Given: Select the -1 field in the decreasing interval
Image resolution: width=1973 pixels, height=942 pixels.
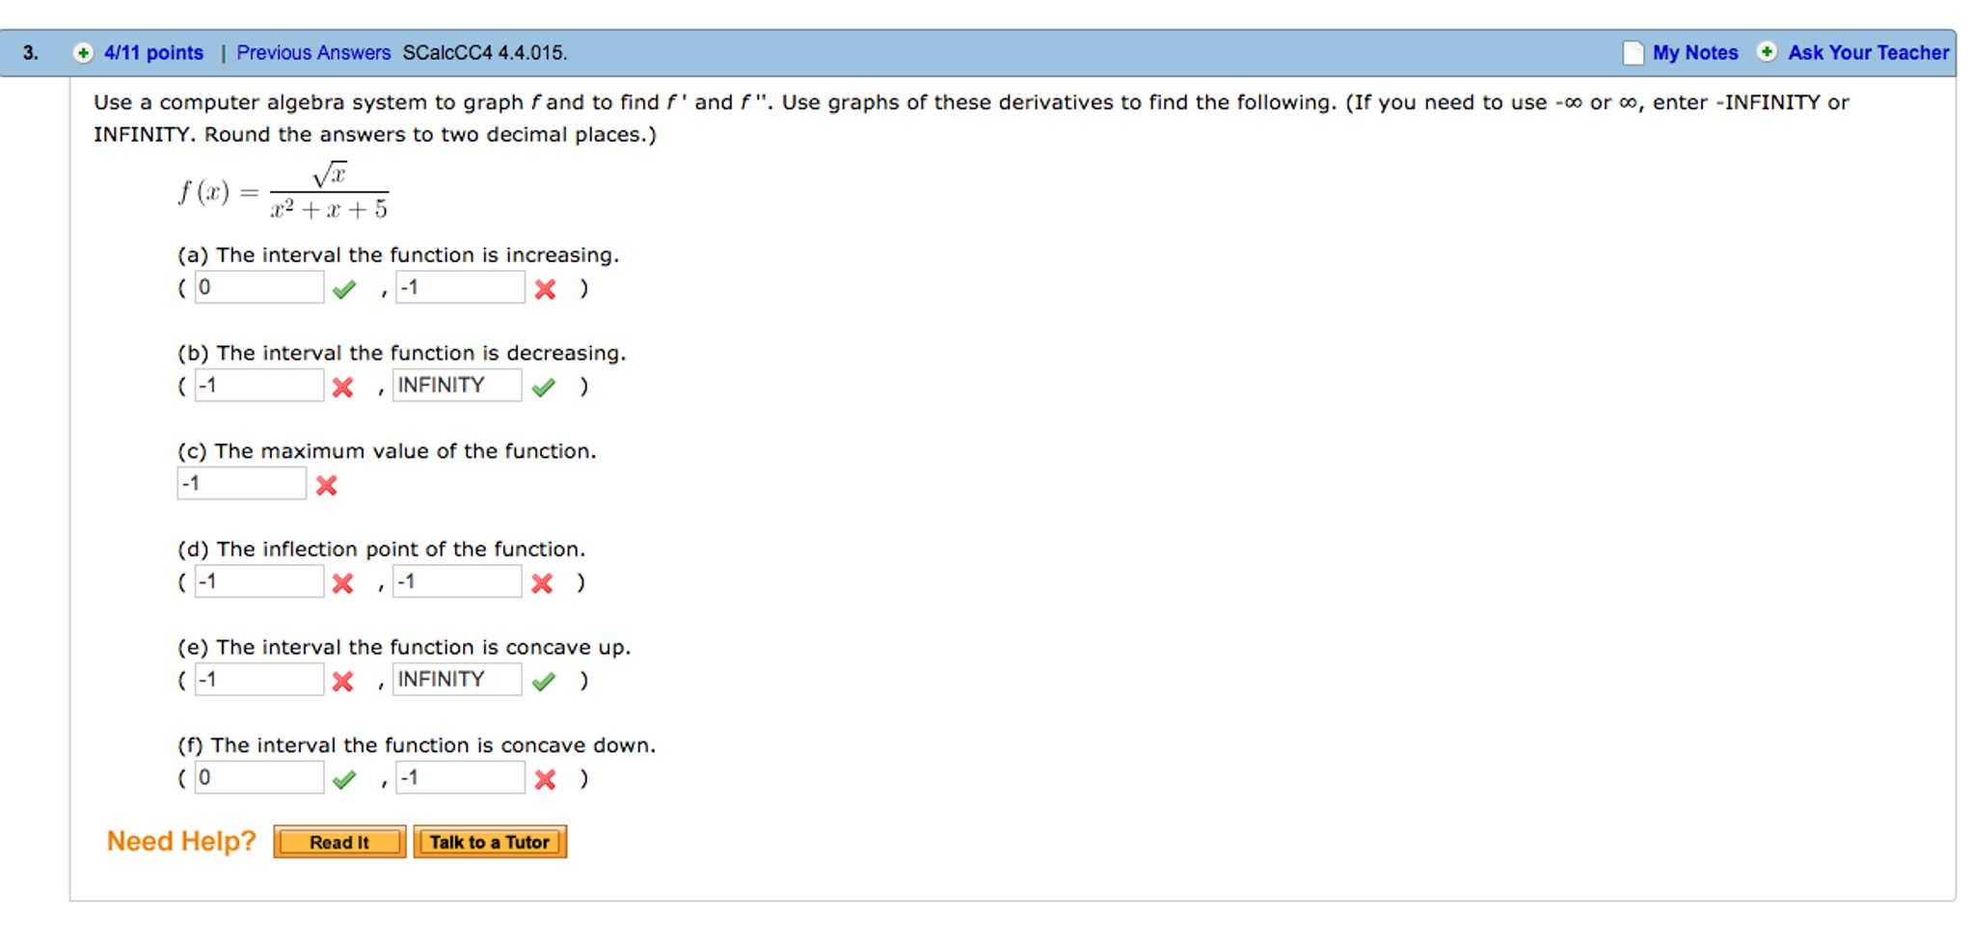Looking at the screenshot, I should pyautogui.click(x=258, y=385).
